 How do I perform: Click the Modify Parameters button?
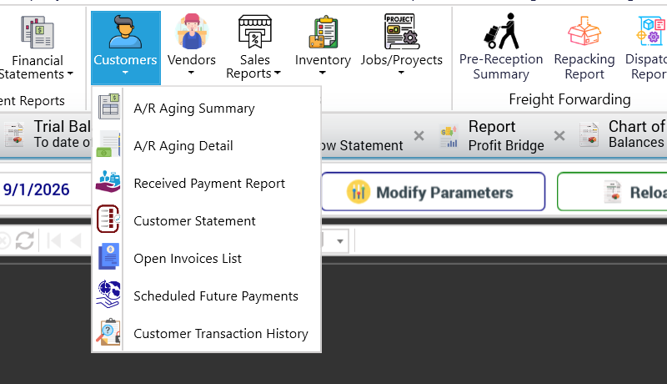click(434, 191)
